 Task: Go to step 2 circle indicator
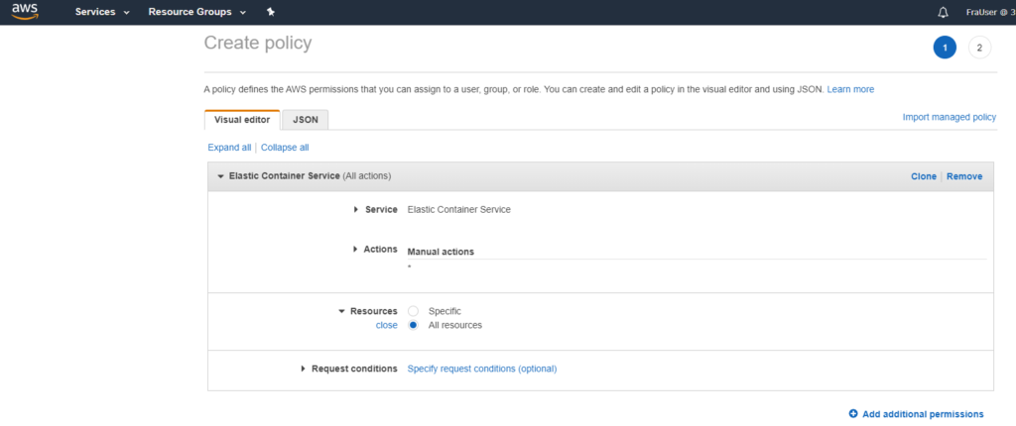(x=979, y=47)
